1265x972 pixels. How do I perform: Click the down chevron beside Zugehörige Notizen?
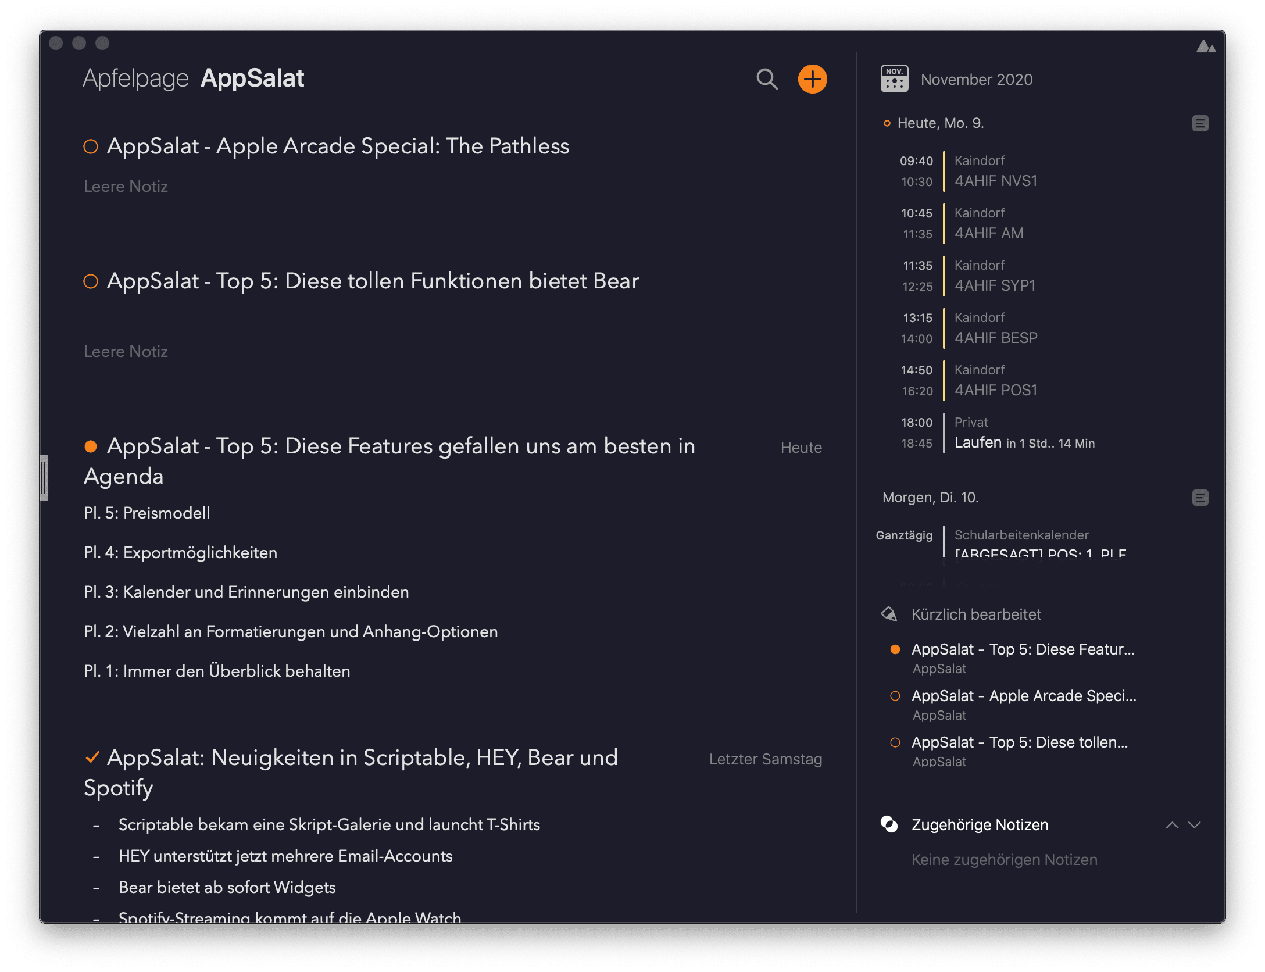(x=1195, y=825)
